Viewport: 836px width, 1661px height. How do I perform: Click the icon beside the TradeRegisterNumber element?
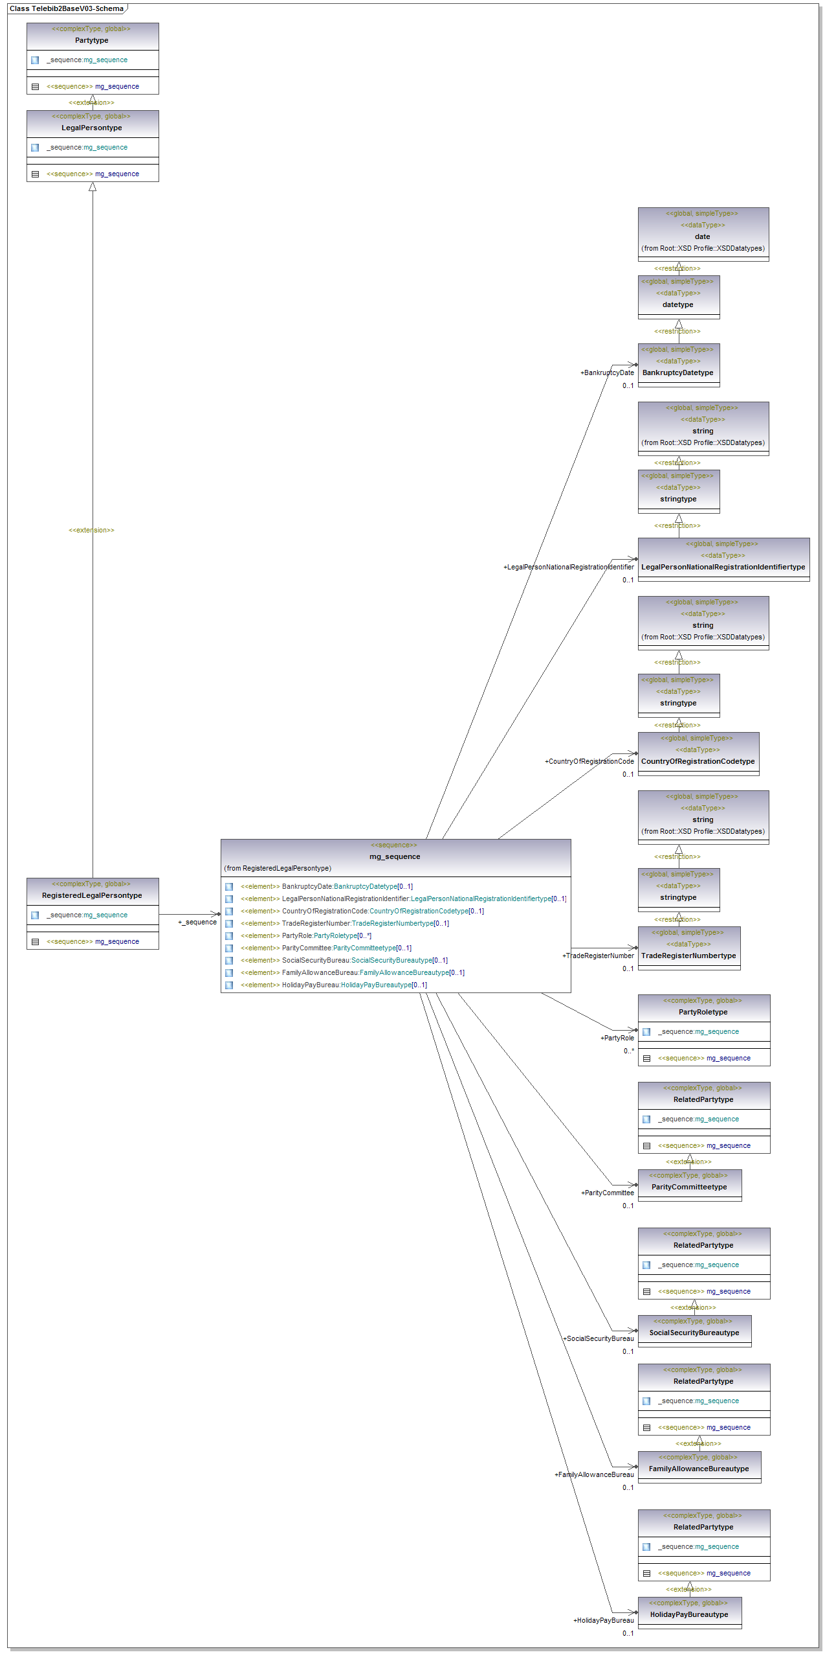[229, 924]
